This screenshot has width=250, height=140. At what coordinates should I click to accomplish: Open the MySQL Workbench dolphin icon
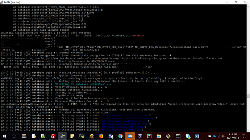139,136
